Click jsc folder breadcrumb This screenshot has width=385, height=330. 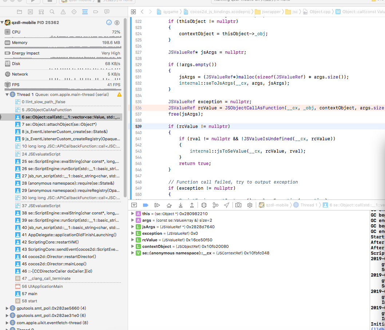pyautogui.click(x=292, y=12)
